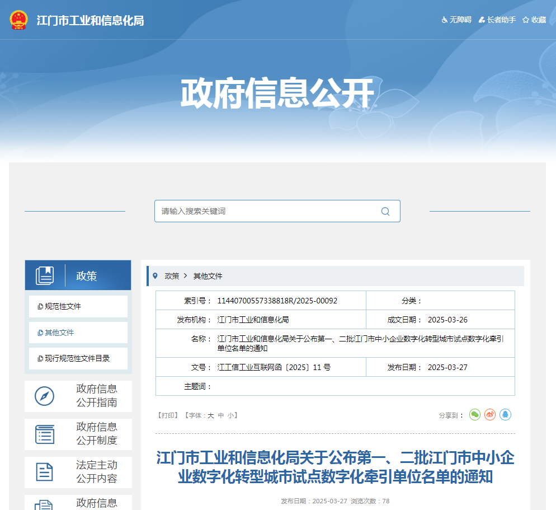Click the 政策 book icon header

click(45, 275)
